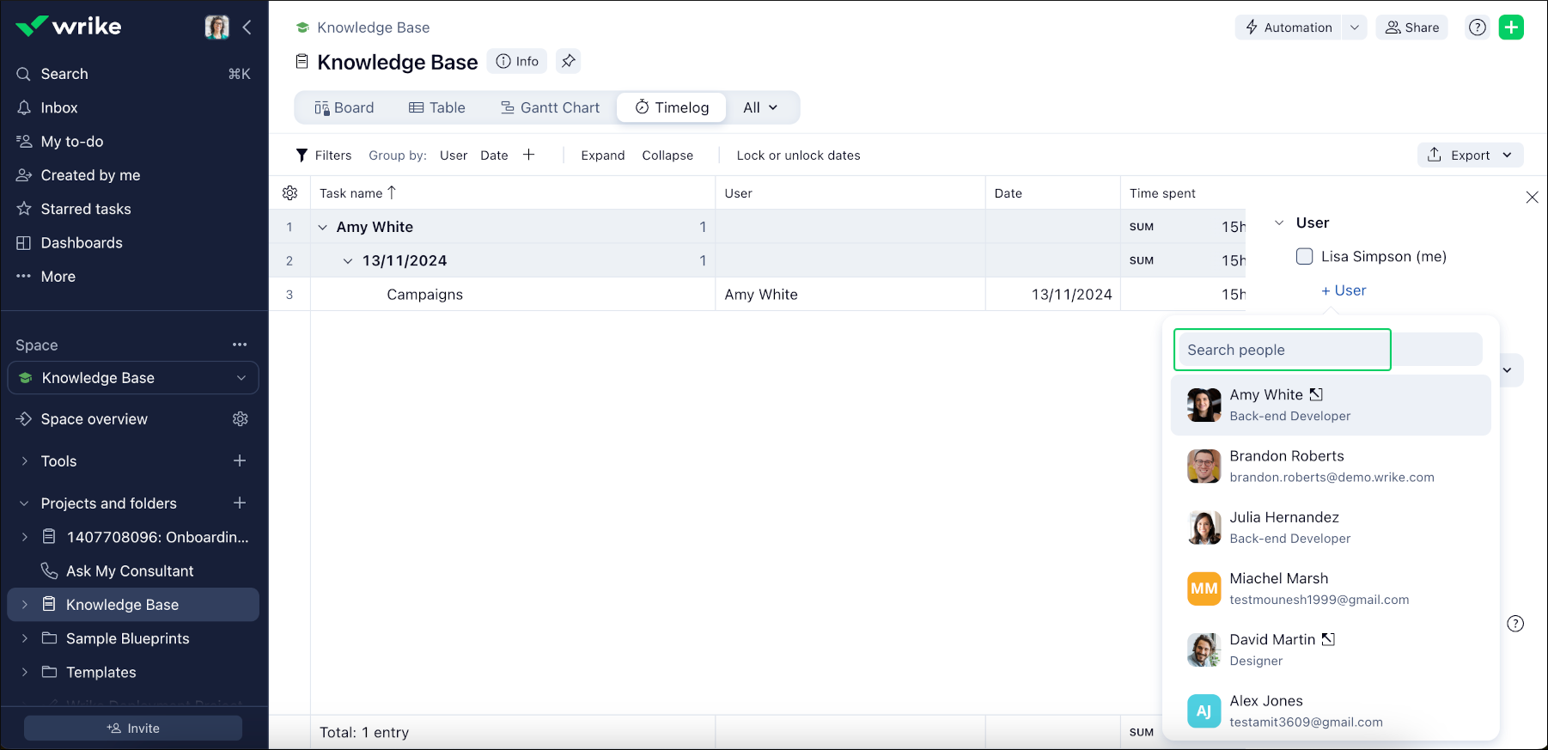This screenshot has width=1548, height=750.
Task: Click the Invite button
Action: (133, 728)
